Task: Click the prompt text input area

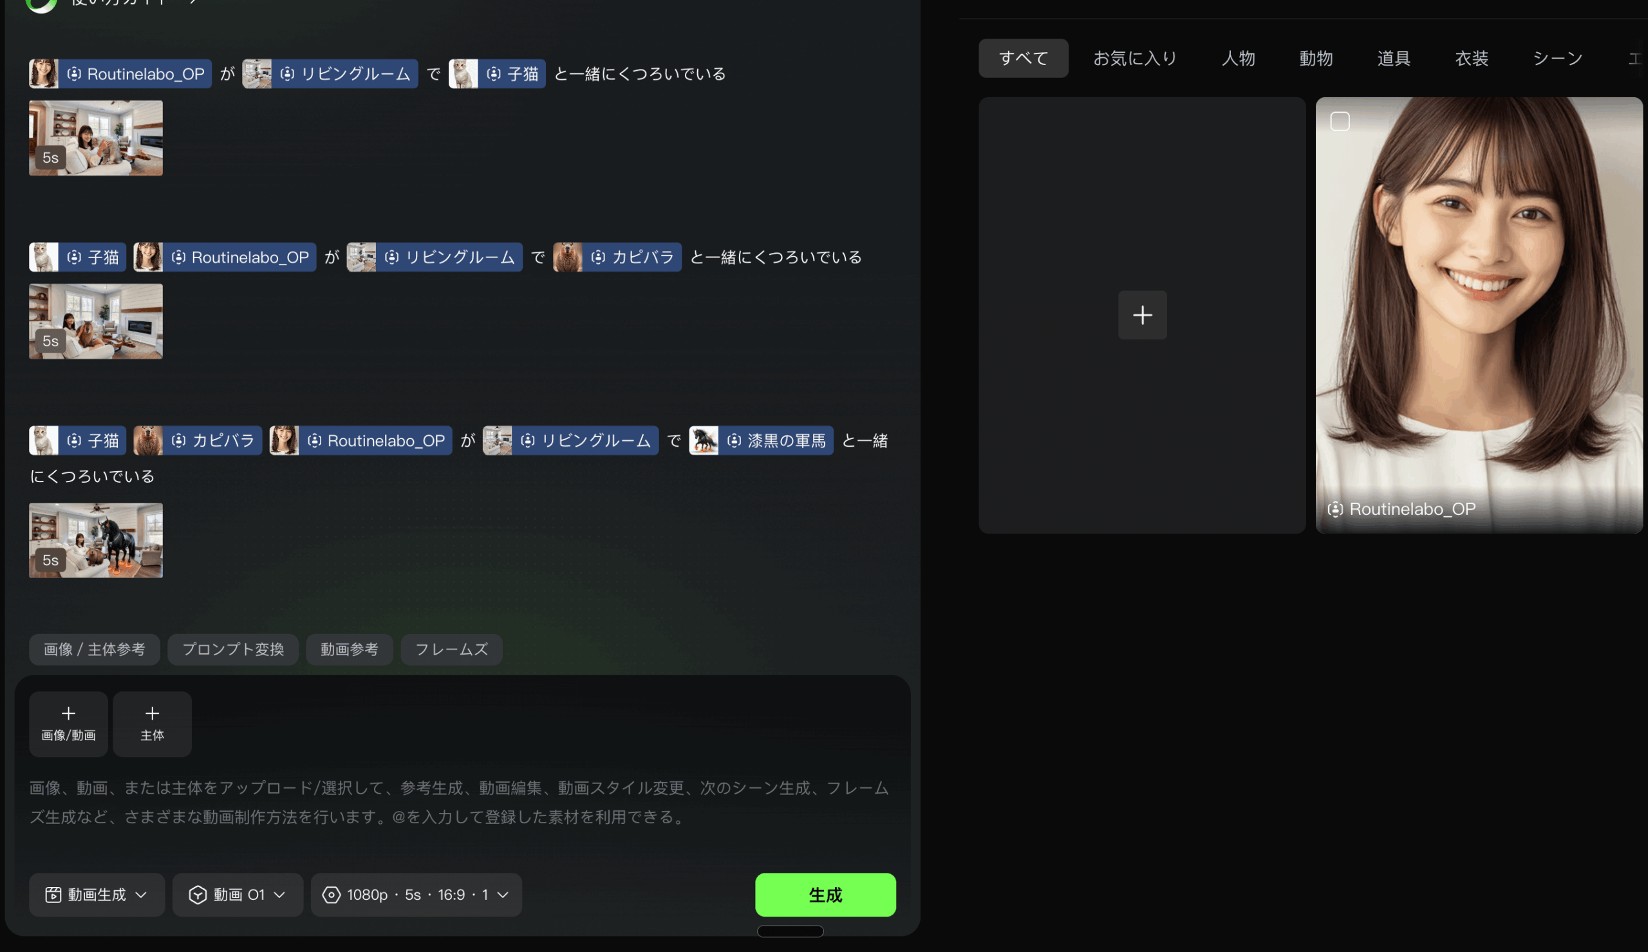Action: 458,802
